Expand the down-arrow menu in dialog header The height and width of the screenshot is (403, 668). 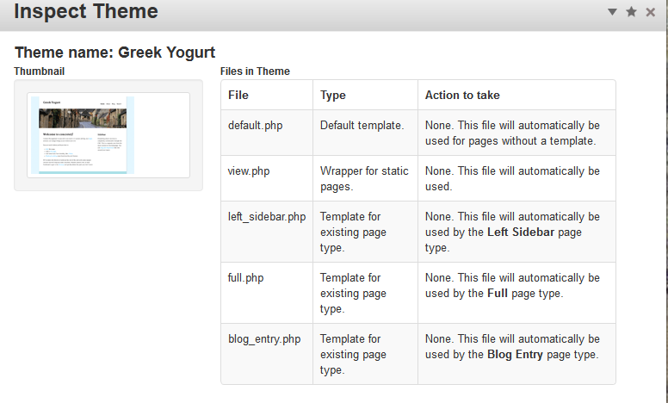612,12
